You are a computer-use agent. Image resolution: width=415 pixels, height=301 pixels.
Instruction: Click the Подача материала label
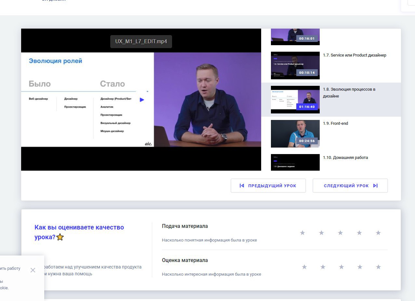(185, 226)
